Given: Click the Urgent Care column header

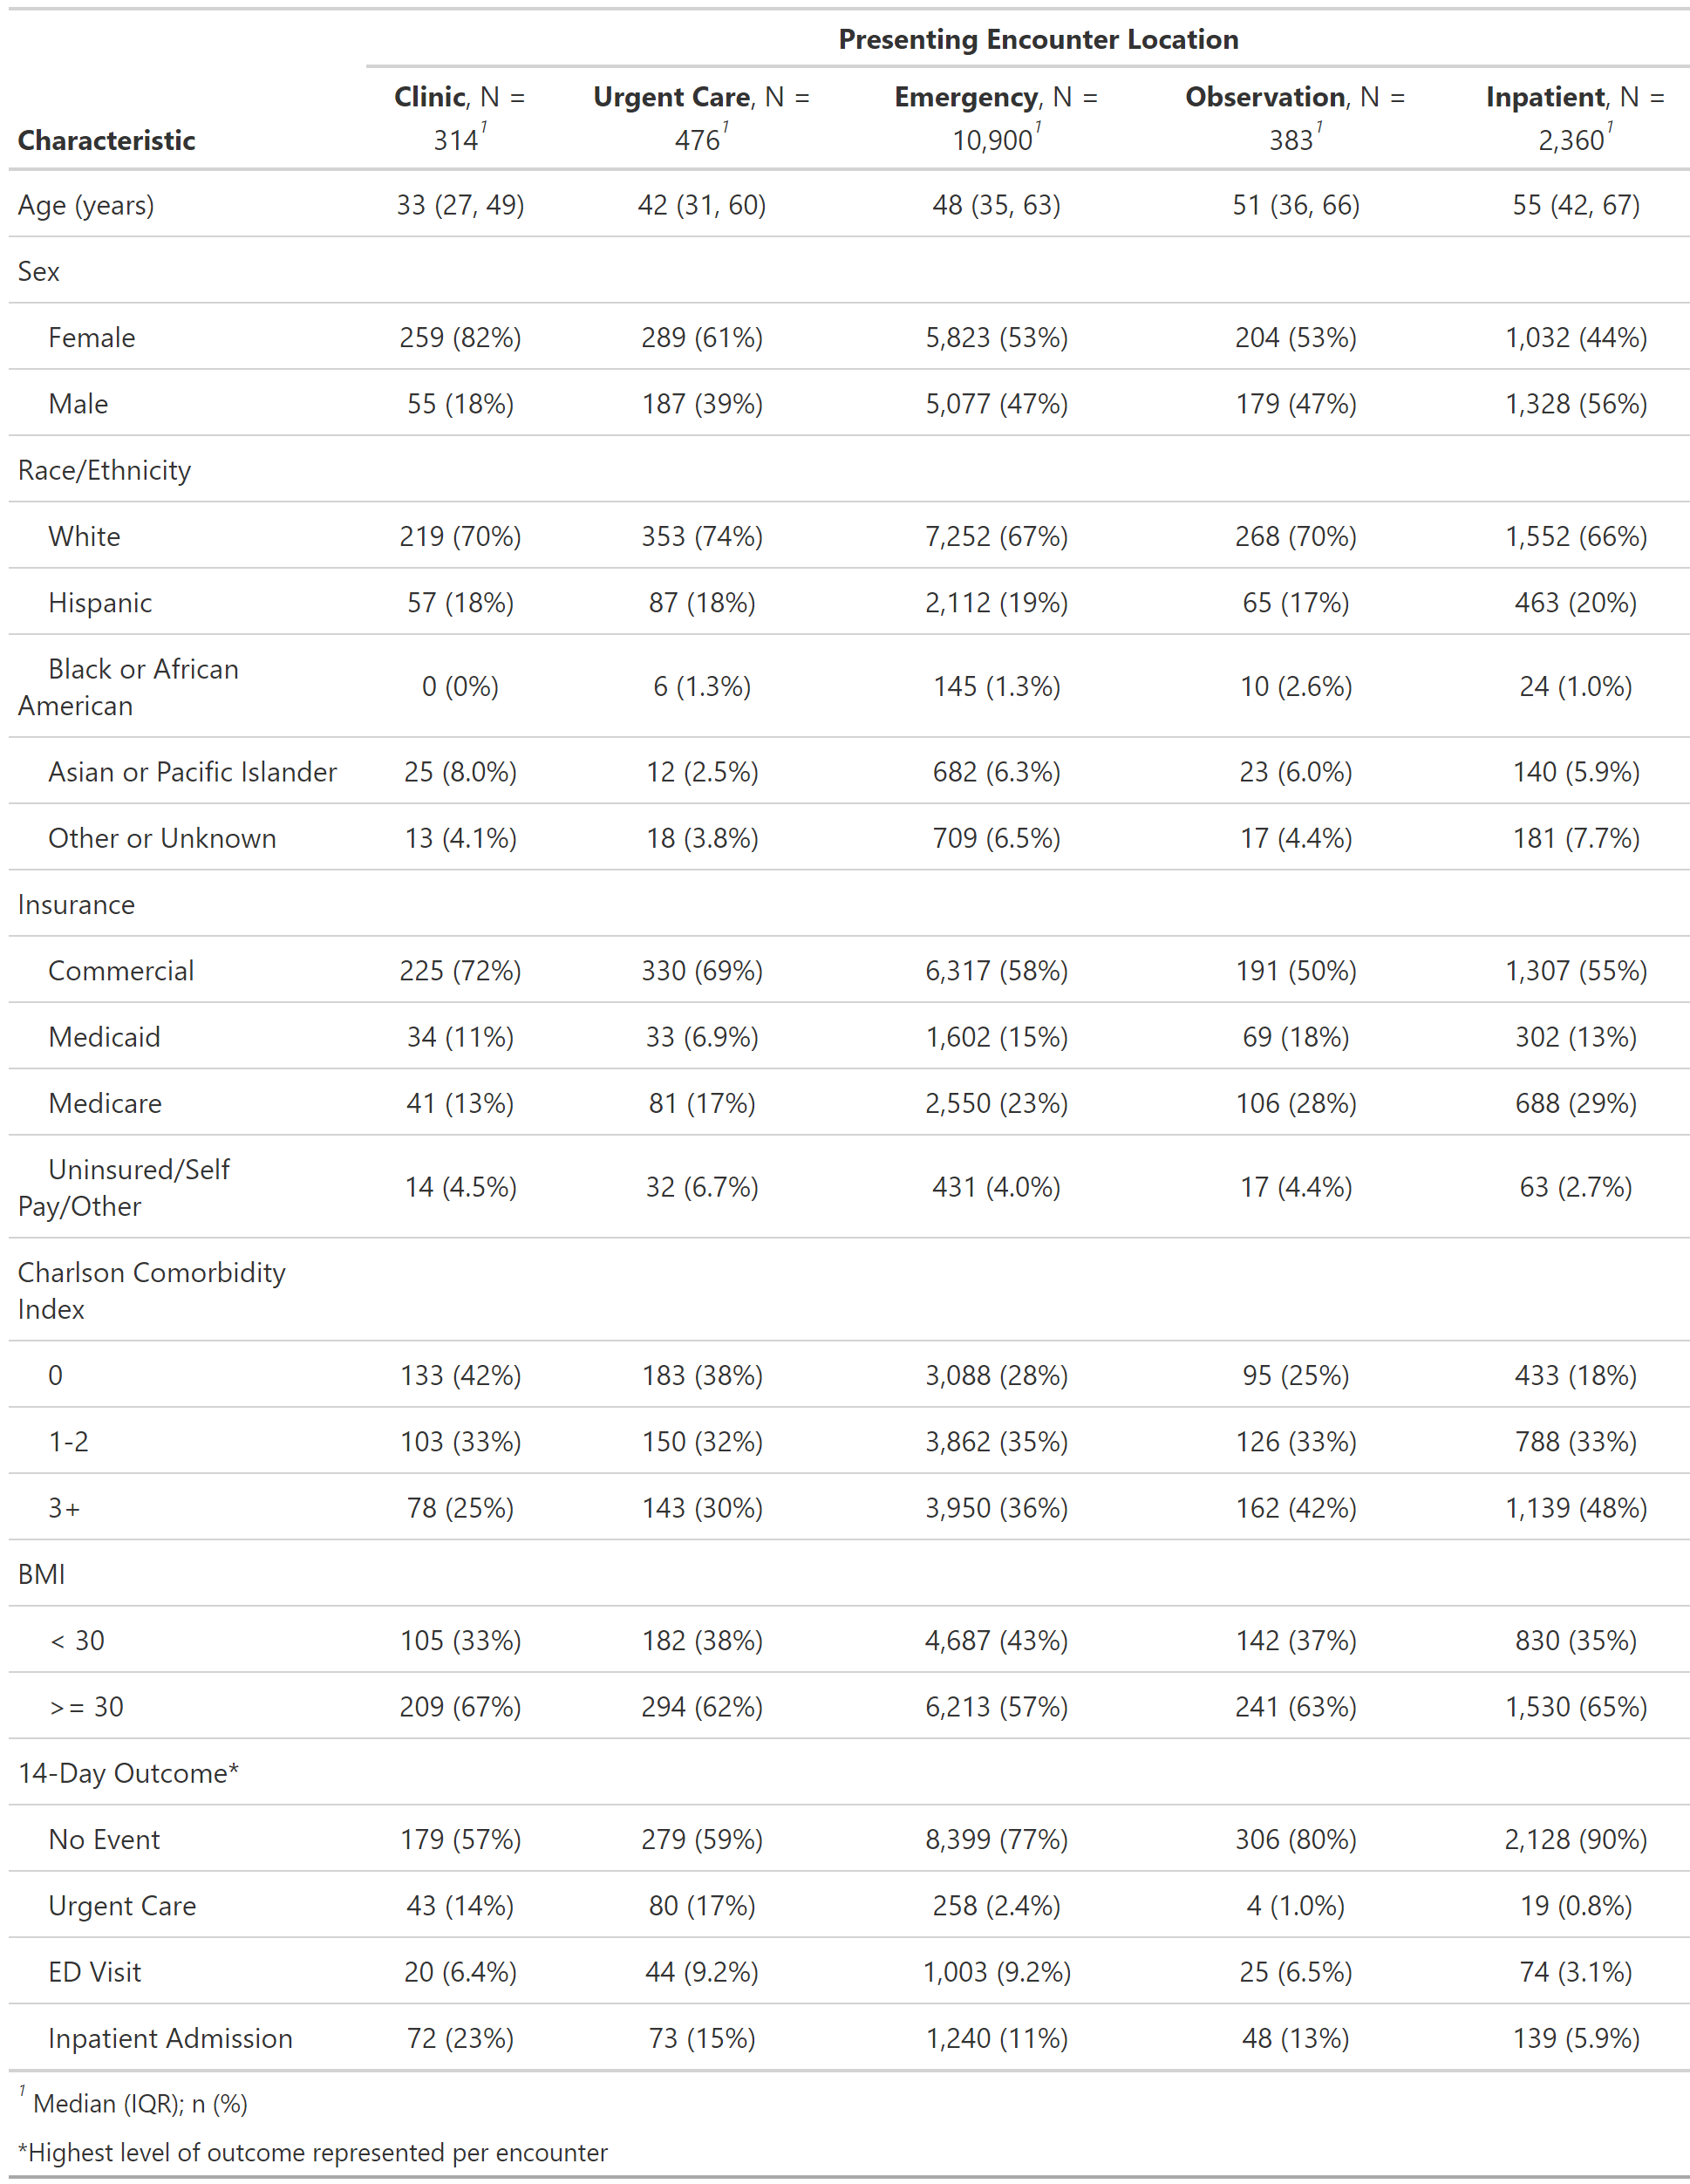Looking at the screenshot, I should [x=701, y=118].
